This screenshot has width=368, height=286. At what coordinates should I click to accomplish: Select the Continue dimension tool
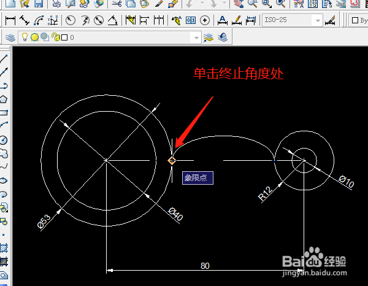tap(159, 20)
